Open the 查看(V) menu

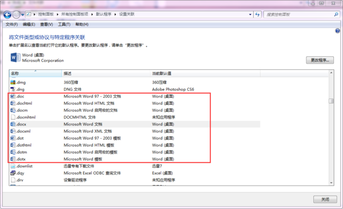tap(47, 24)
